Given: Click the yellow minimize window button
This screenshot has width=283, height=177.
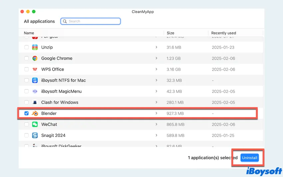Looking at the screenshot, I should click(28, 12).
